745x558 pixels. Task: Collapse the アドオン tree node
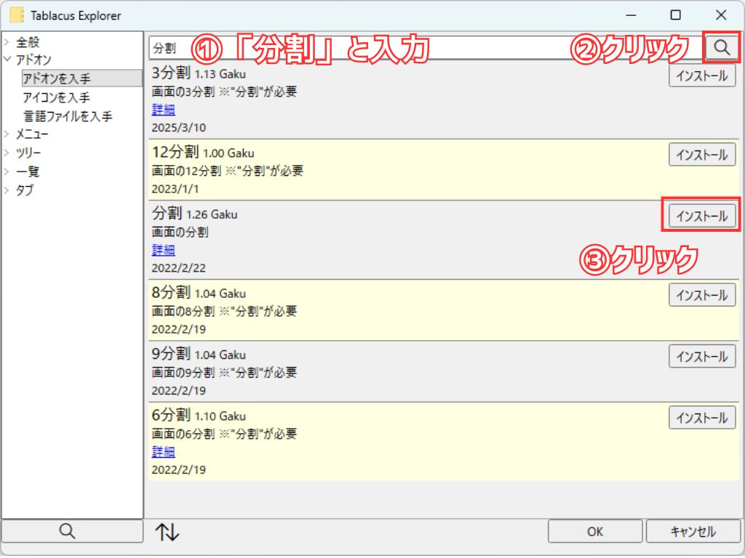tap(7, 60)
